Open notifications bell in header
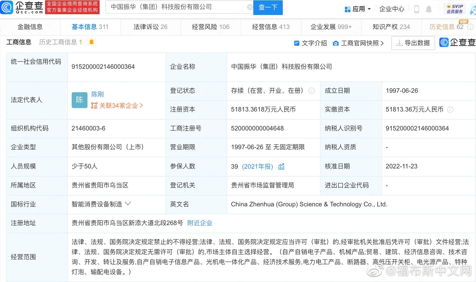The height and width of the screenshot is (282, 476). pos(429,9)
